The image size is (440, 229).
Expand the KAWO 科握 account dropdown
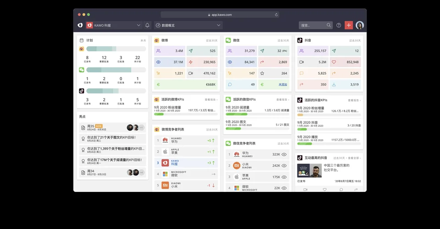pos(114,25)
